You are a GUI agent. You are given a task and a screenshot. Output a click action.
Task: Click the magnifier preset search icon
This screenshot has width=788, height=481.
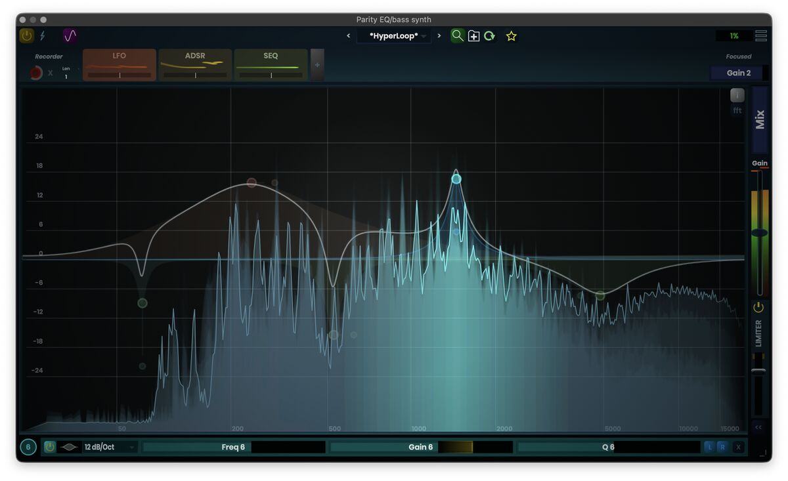click(x=457, y=35)
